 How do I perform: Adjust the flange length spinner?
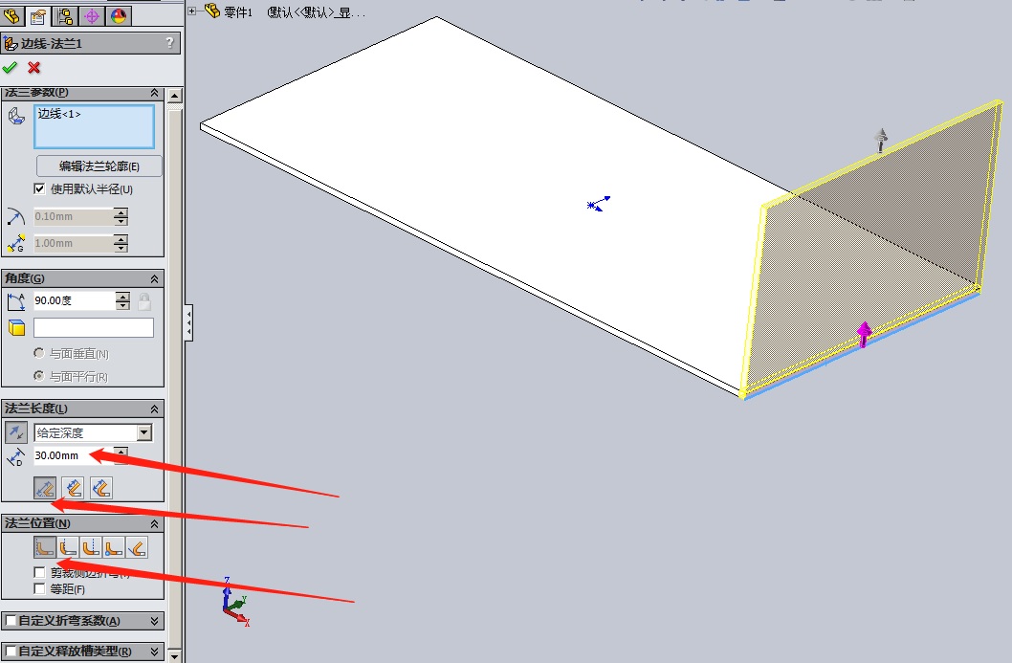pos(121,455)
